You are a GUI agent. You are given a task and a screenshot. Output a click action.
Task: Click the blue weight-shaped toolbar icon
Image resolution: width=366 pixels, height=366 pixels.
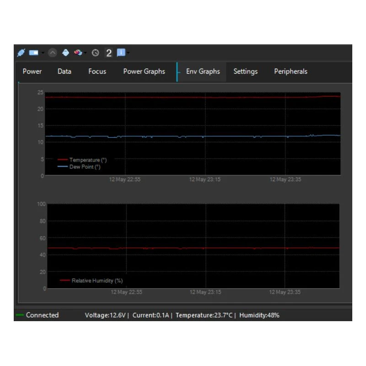pyautogui.click(x=65, y=53)
